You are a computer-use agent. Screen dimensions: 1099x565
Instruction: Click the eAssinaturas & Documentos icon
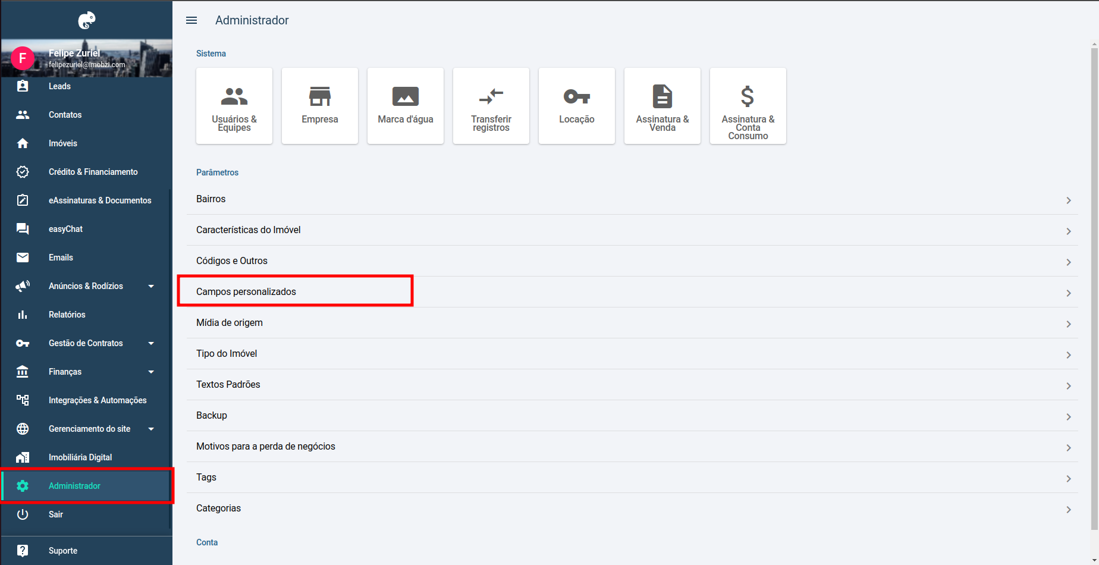(x=23, y=200)
